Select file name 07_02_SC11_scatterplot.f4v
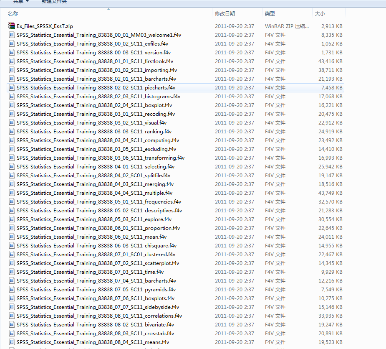The height and width of the screenshot is (349, 386). (98, 263)
